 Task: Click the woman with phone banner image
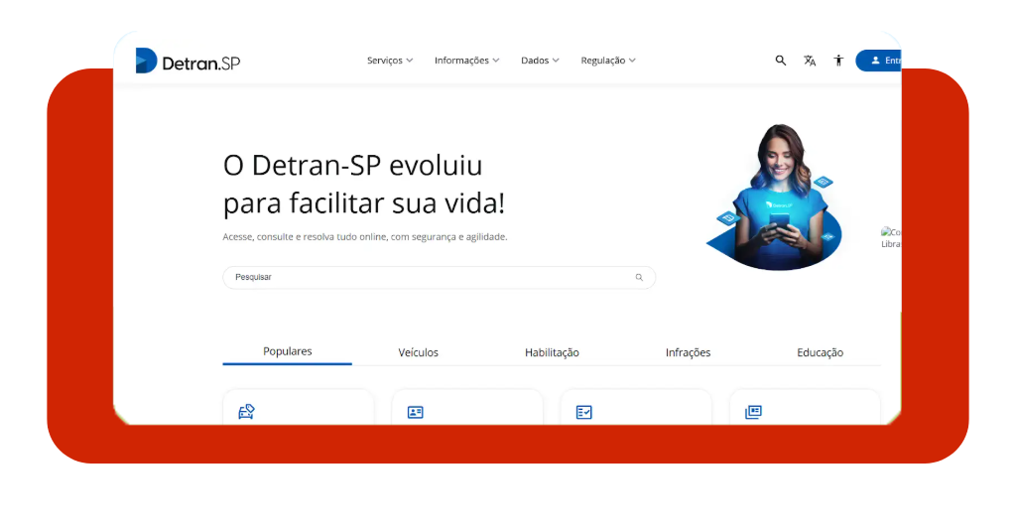pos(775,197)
